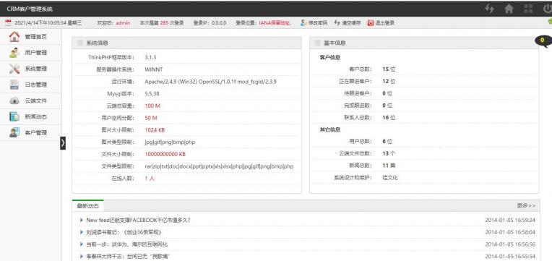Click the total users value 6 位
This screenshot has height=261, width=552.
387,142
